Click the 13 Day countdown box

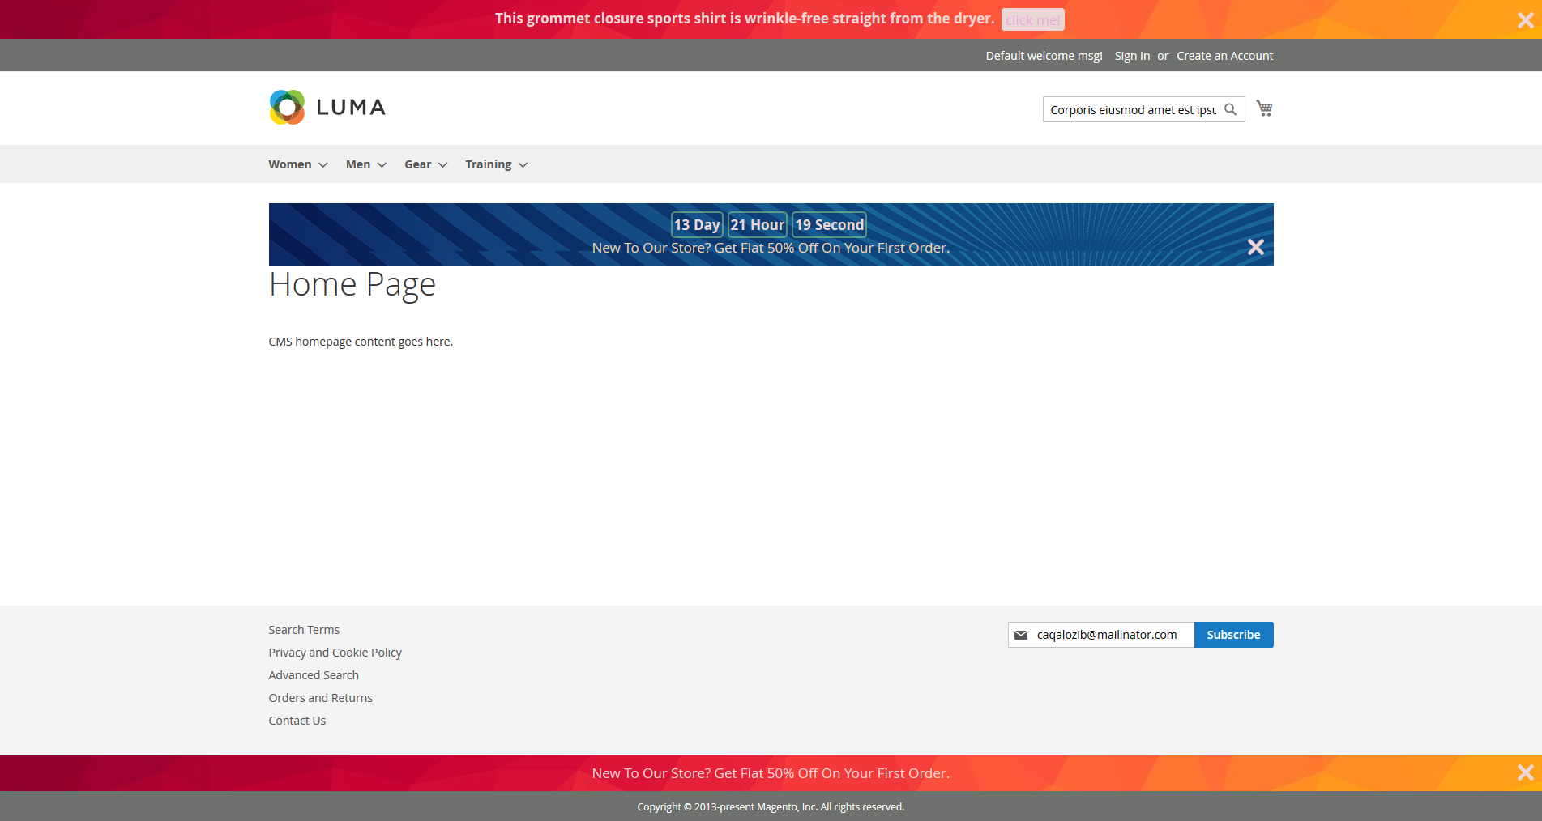point(697,225)
